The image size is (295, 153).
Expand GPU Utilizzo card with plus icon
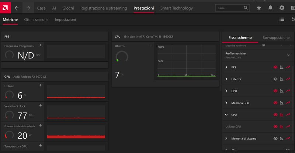[41, 85]
